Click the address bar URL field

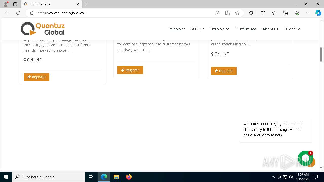pos(124,13)
